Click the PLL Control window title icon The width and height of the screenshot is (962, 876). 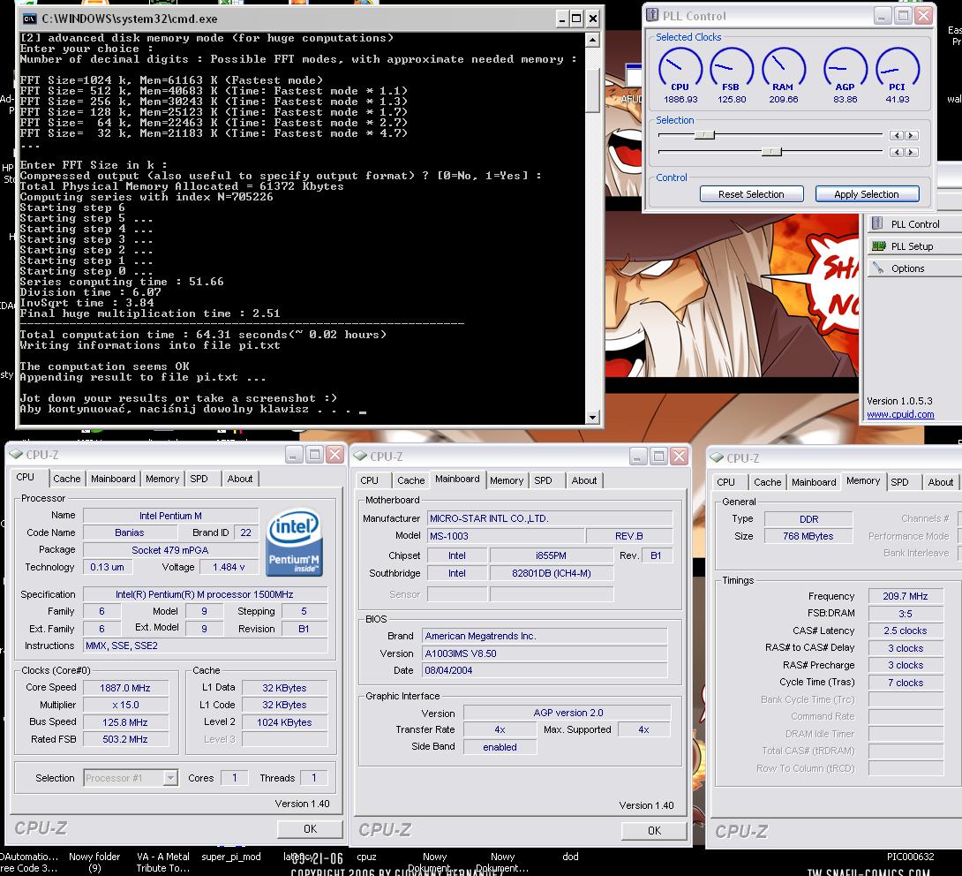[x=652, y=15]
